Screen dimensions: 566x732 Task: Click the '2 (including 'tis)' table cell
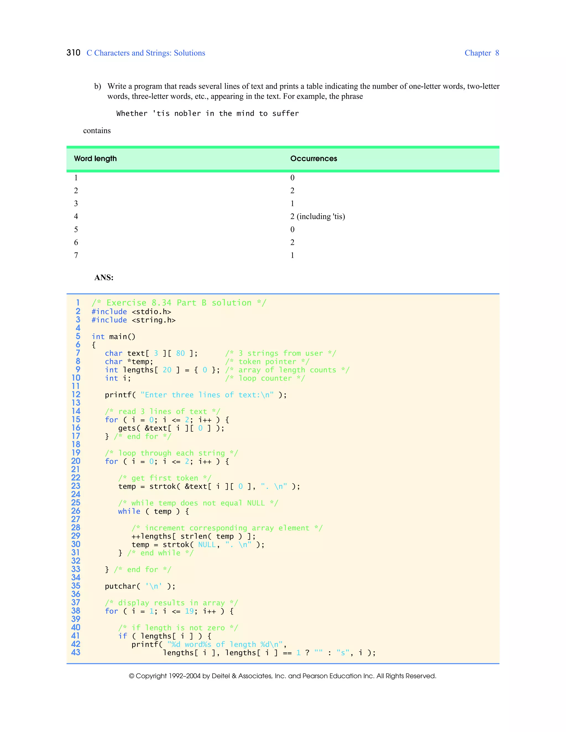tap(317, 217)
